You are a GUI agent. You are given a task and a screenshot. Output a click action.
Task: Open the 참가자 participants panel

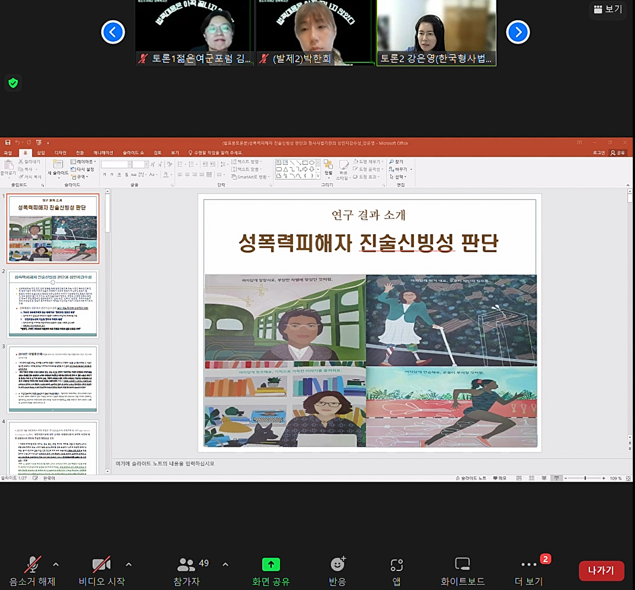coord(187,571)
